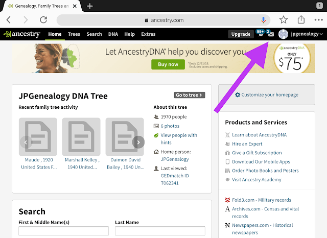The height and width of the screenshot is (238, 327).
Task: Click the browser forward arrow
Action: (26, 20)
